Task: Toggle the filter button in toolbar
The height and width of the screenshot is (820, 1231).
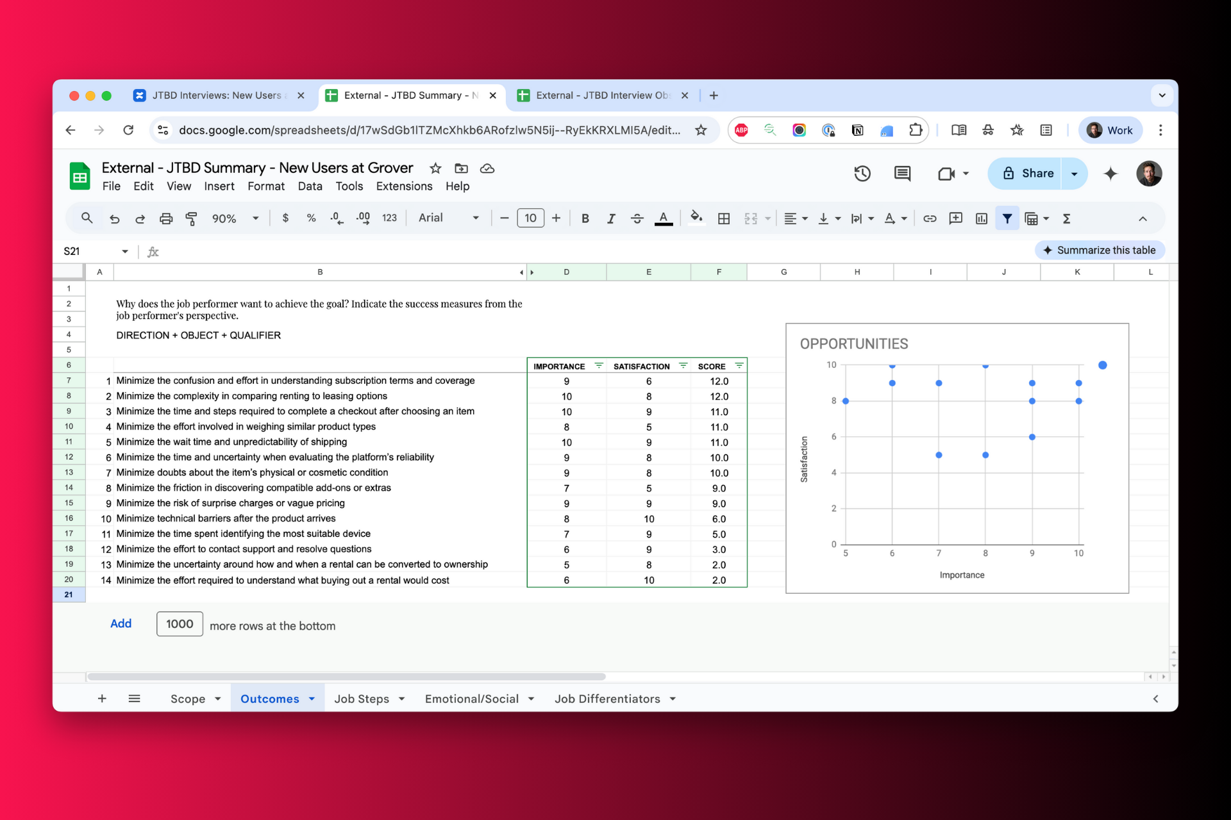Action: pos(1007,218)
